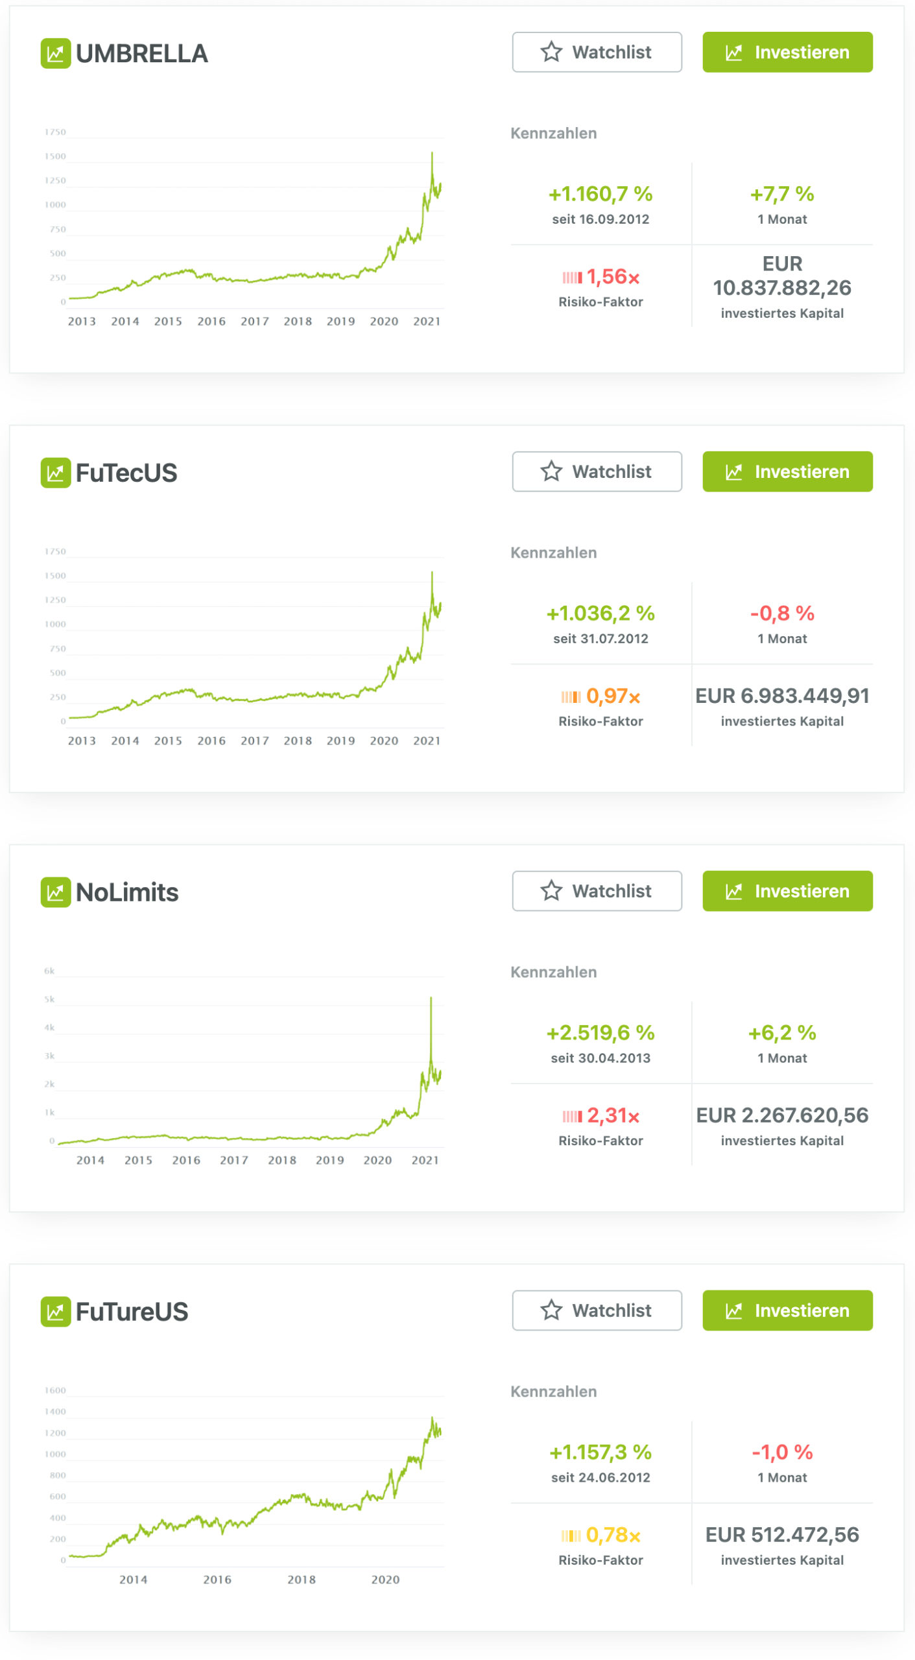Invest in FuTureUS with Investieren button

(787, 1310)
